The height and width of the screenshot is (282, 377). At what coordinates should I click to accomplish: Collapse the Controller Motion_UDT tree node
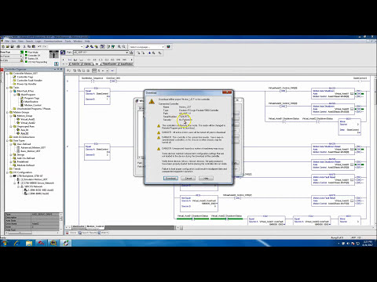[x=7, y=74]
